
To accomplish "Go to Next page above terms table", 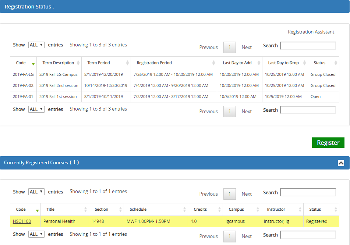I will [247, 47].
